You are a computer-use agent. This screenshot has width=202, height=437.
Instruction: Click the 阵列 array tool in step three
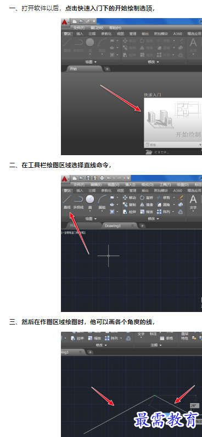coord(111,338)
